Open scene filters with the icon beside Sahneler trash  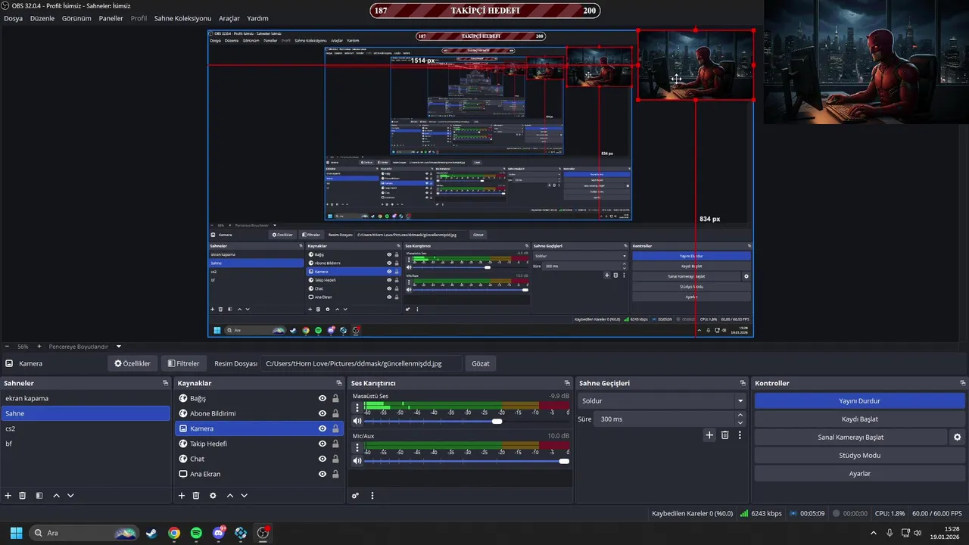click(39, 496)
